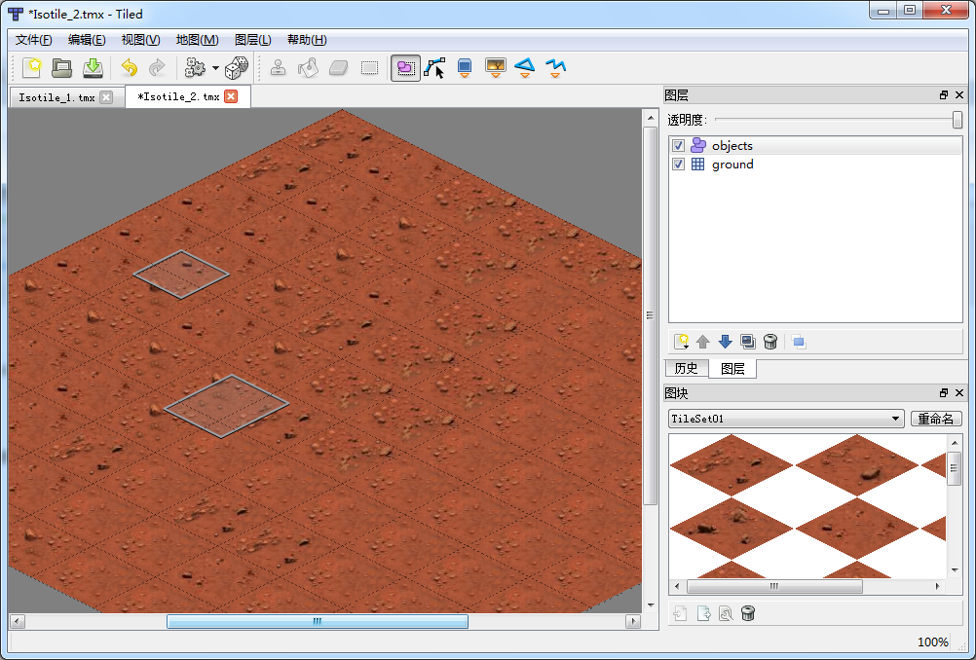The width and height of the screenshot is (976, 660).
Task: Delete layer with trash icon in layers panel
Action: pyautogui.click(x=770, y=342)
